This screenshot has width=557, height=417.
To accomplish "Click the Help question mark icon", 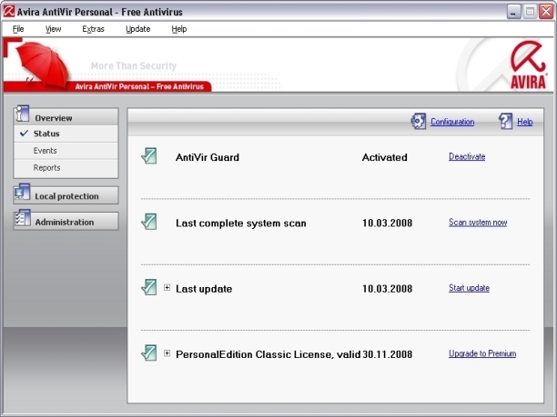I will pos(506,121).
